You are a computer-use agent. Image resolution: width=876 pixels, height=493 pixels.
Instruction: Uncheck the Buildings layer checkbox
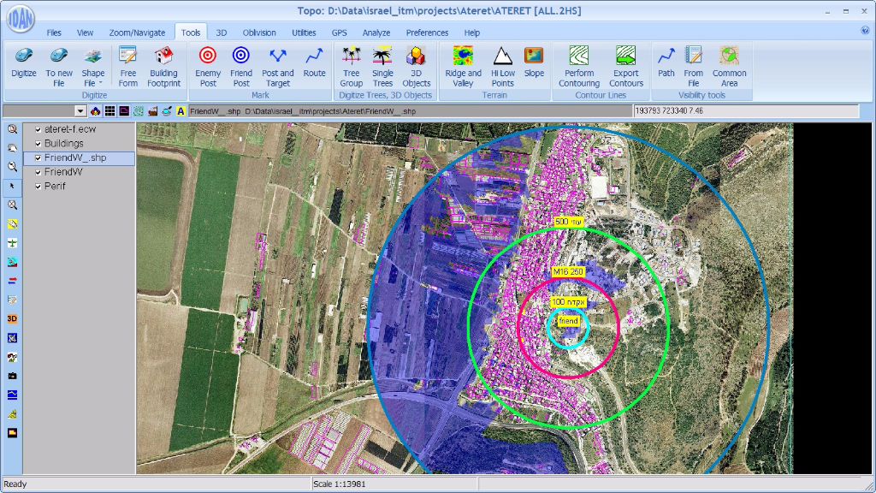[38, 144]
